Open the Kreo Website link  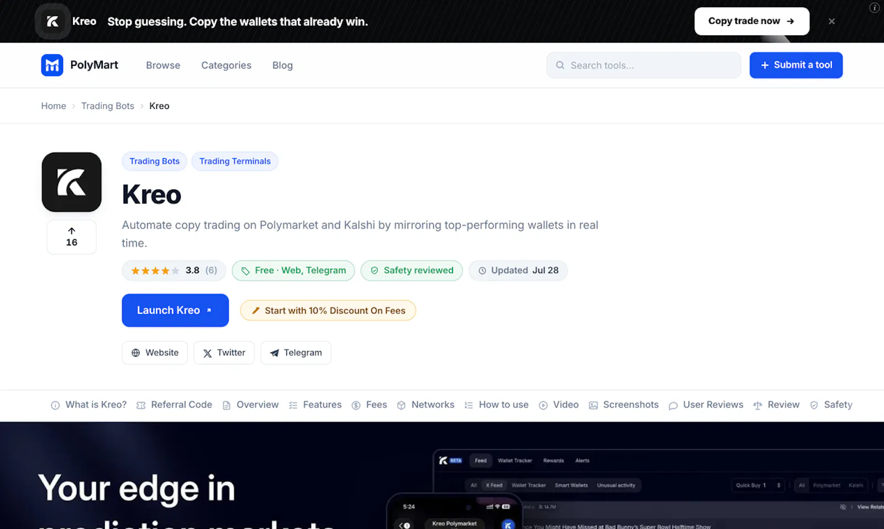click(155, 353)
